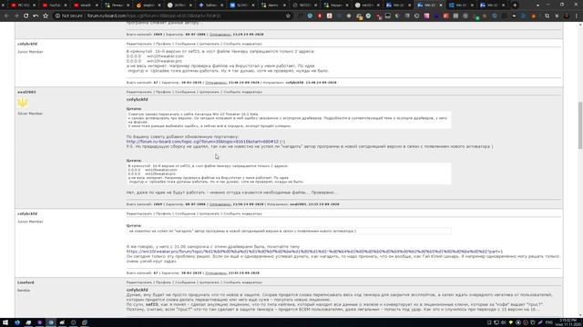Grab the page vertical scrollbar thumb
Viewport: 583px width, 327px height.
point(579,125)
